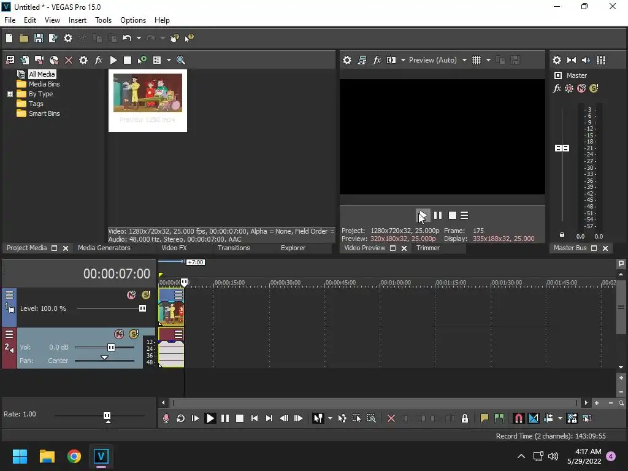The width and height of the screenshot is (628, 471).
Task: Click the What's This help cursor icon
Action: click(x=189, y=38)
